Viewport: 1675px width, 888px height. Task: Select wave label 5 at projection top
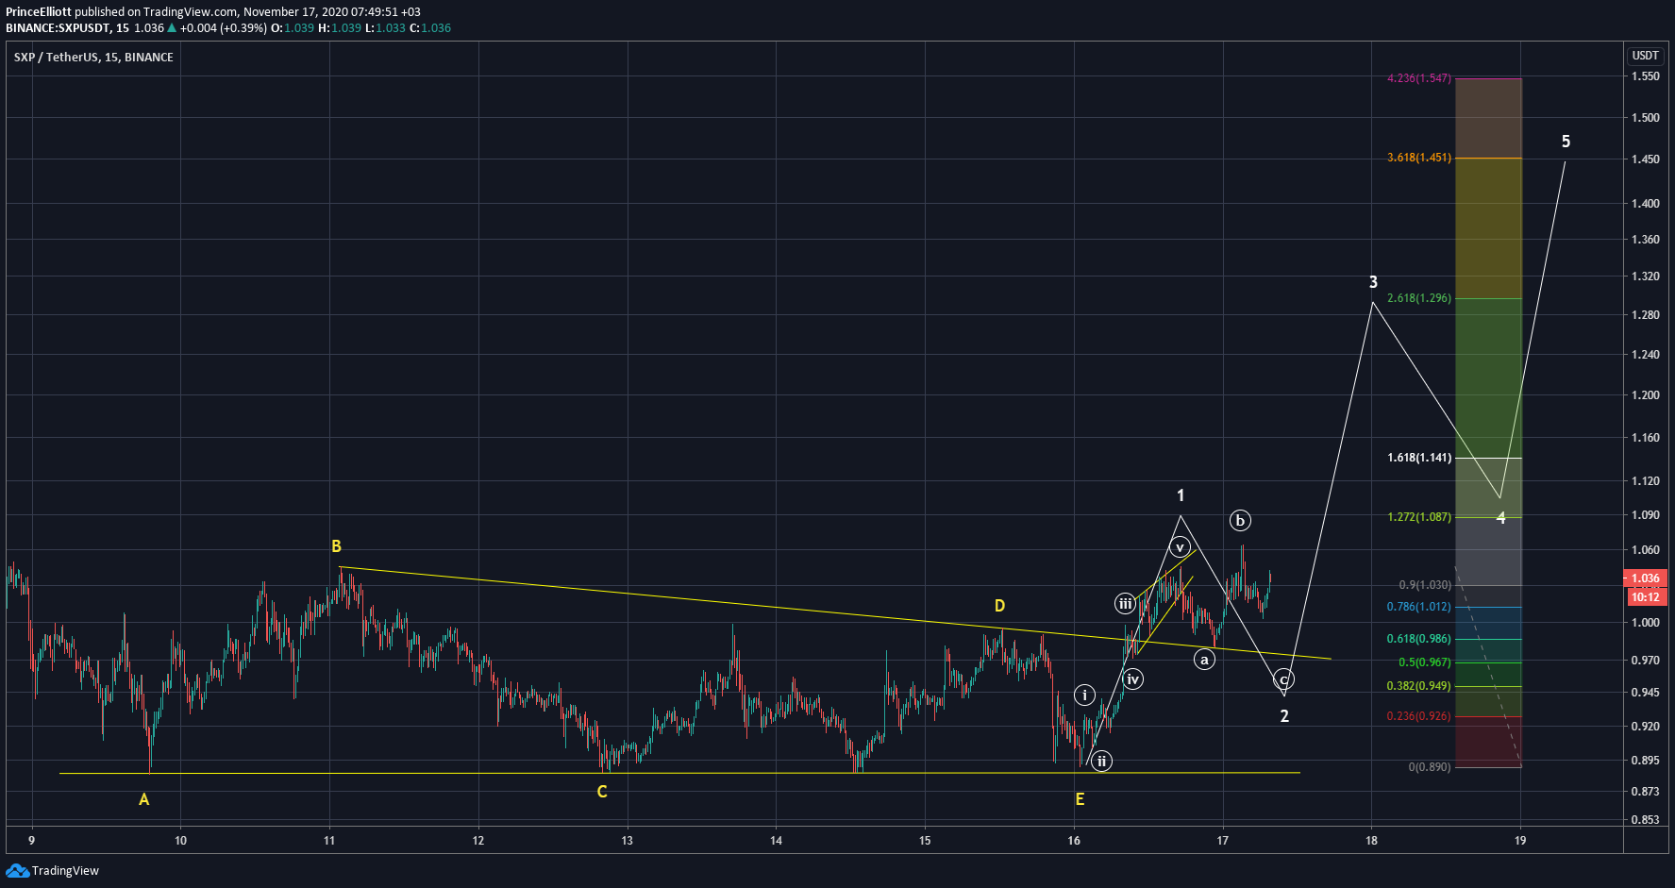tap(1566, 142)
